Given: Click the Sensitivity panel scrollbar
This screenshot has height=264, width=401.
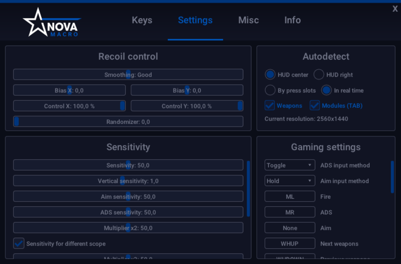Looking at the screenshot, I should pyautogui.click(x=248, y=189).
